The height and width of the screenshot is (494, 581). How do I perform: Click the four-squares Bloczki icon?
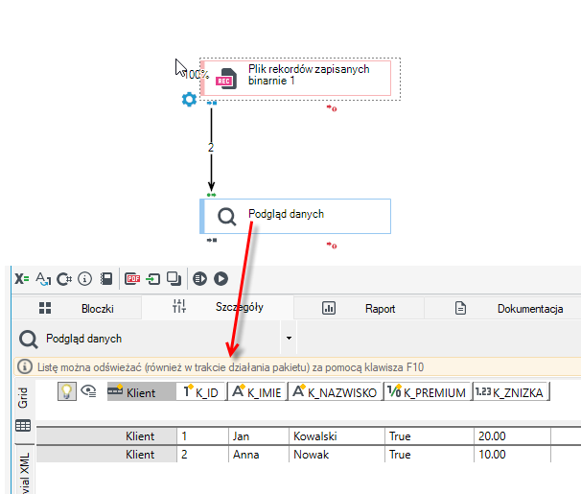pyautogui.click(x=45, y=308)
